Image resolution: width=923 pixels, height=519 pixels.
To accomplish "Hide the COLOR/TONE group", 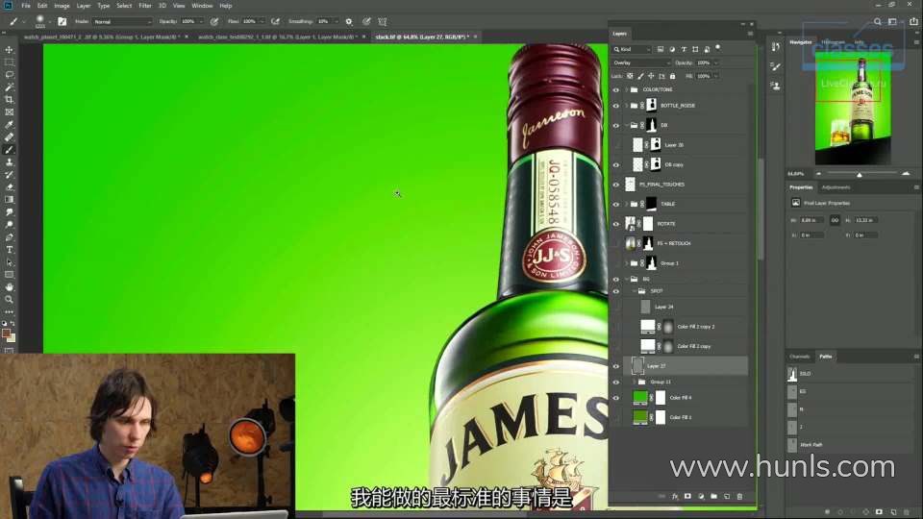I will coord(615,90).
